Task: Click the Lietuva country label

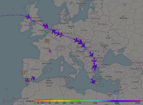Action: point(94,19)
